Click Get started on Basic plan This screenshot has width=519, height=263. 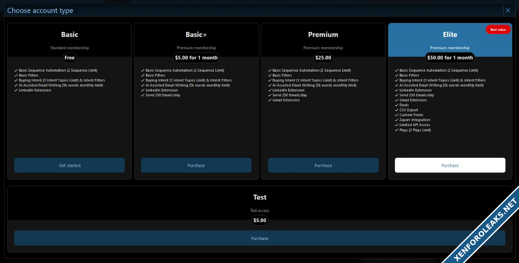point(70,166)
